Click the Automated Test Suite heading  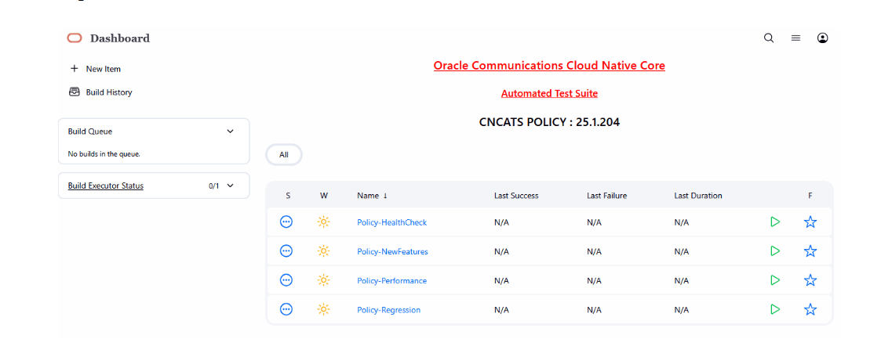549,94
